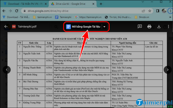Image resolution: width=173 pixels, height=108 pixels.
Task: Reload the Google Drive page
Action: tap(17, 11)
